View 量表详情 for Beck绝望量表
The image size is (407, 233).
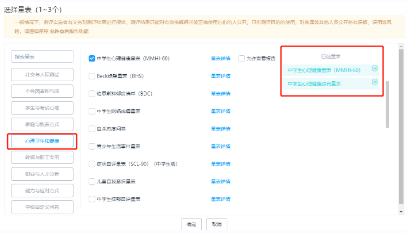[x=220, y=76]
